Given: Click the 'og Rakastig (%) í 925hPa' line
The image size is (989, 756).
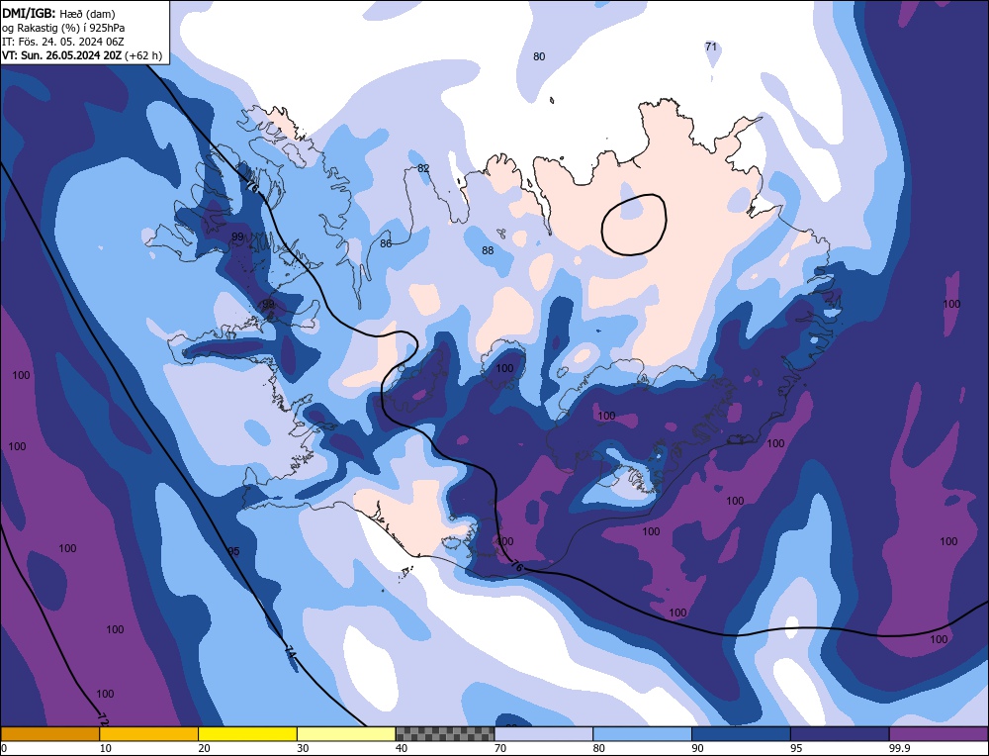Looking at the screenshot, I should coord(63,28).
